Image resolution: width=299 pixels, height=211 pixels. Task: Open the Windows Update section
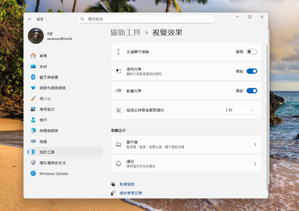point(65,173)
